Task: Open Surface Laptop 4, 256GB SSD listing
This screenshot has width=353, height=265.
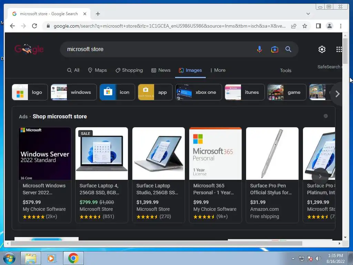Action: [x=100, y=189]
